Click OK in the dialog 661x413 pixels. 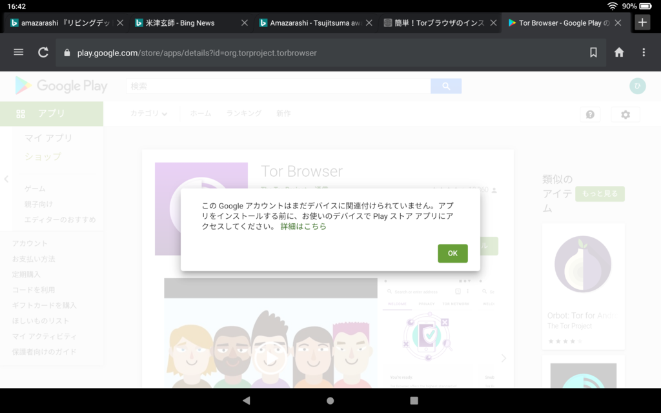(x=453, y=253)
